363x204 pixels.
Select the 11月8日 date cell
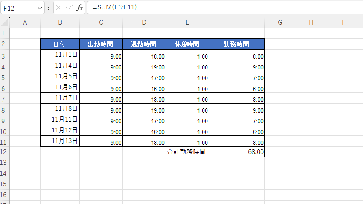pos(60,109)
